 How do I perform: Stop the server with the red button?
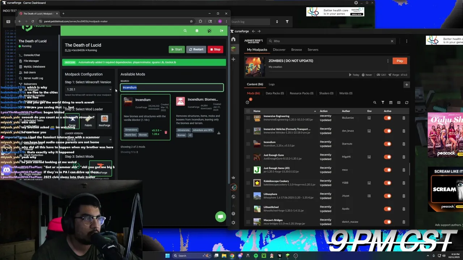point(215,49)
